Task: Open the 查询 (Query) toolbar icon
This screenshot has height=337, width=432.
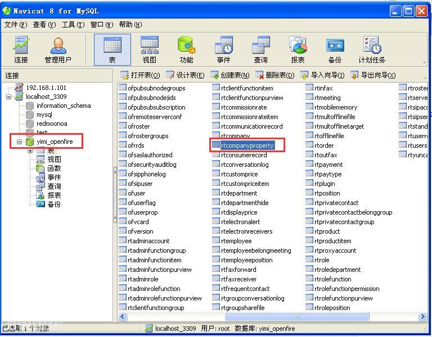Action: pyautogui.click(x=260, y=50)
